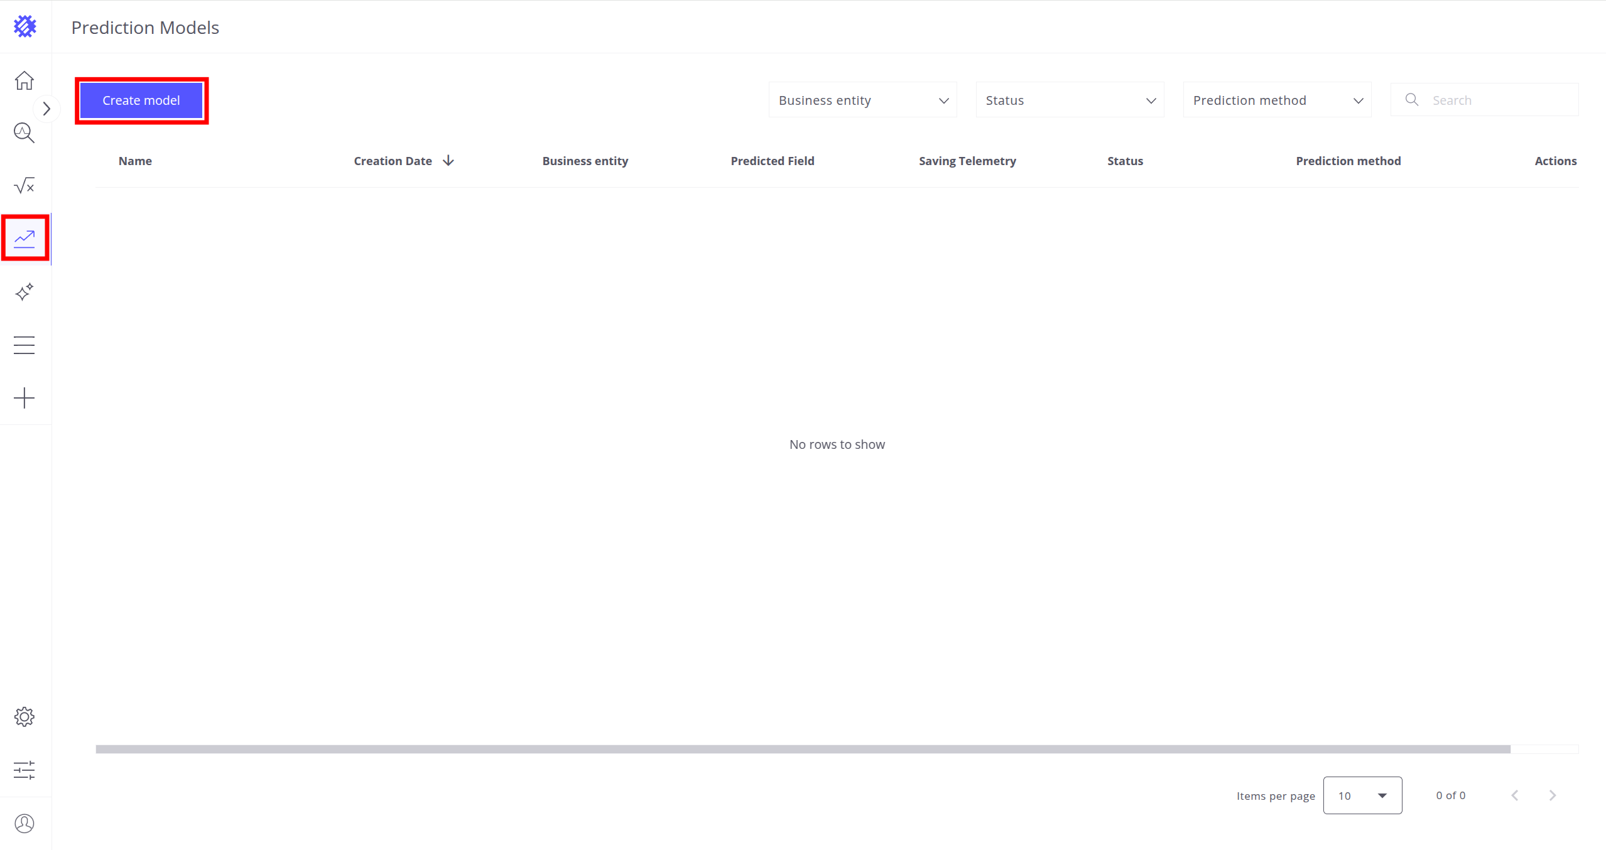
Task: Select the prediction models trend chart icon
Action: click(x=24, y=239)
